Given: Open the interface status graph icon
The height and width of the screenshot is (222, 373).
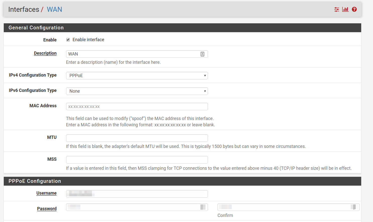Looking at the screenshot, I should click(x=345, y=9).
